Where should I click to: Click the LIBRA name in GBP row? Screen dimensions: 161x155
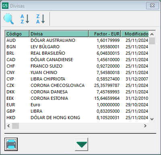(36, 111)
